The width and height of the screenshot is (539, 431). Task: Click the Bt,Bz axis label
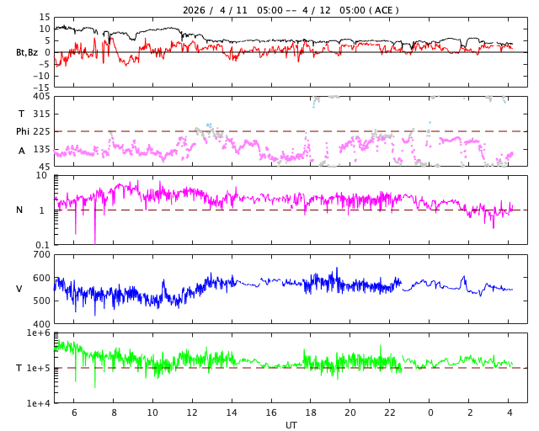[x=27, y=52]
